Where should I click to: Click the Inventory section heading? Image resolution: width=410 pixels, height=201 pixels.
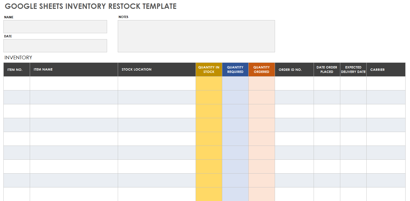tap(18, 58)
